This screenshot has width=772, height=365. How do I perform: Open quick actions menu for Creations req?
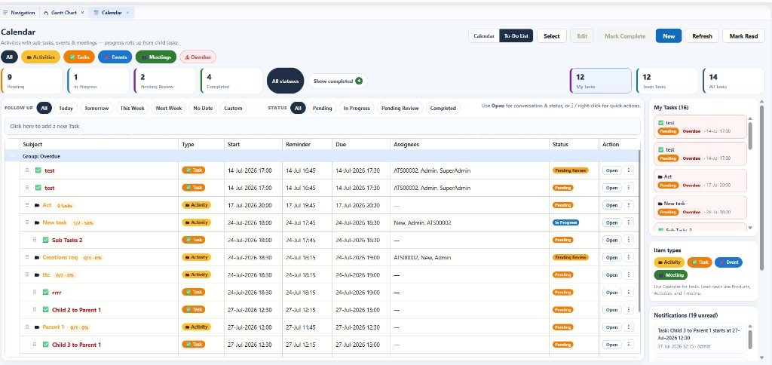(628, 258)
